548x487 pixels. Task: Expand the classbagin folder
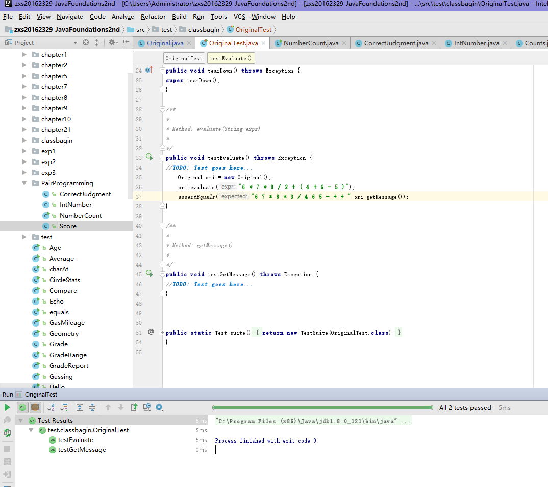point(24,140)
